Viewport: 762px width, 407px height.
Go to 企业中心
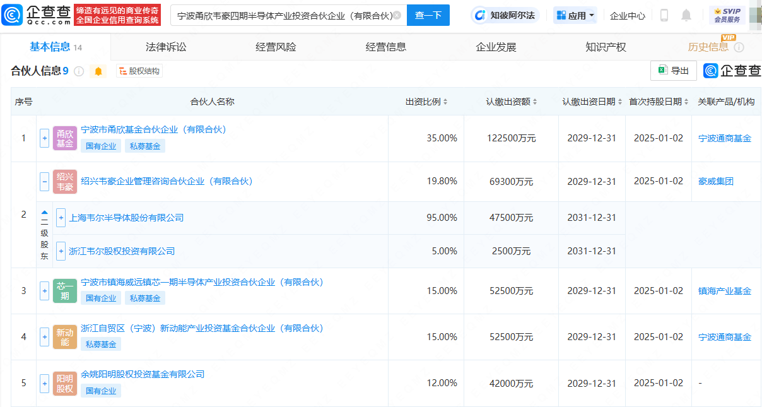(x=628, y=15)
